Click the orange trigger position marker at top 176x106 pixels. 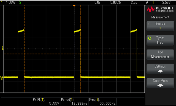pos(74,6)
